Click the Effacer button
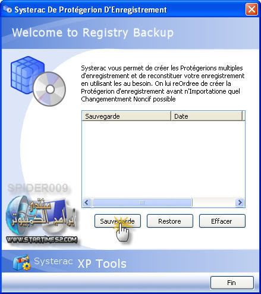The image size is (261, 294). pyautogui.click(x=222, y=221)
